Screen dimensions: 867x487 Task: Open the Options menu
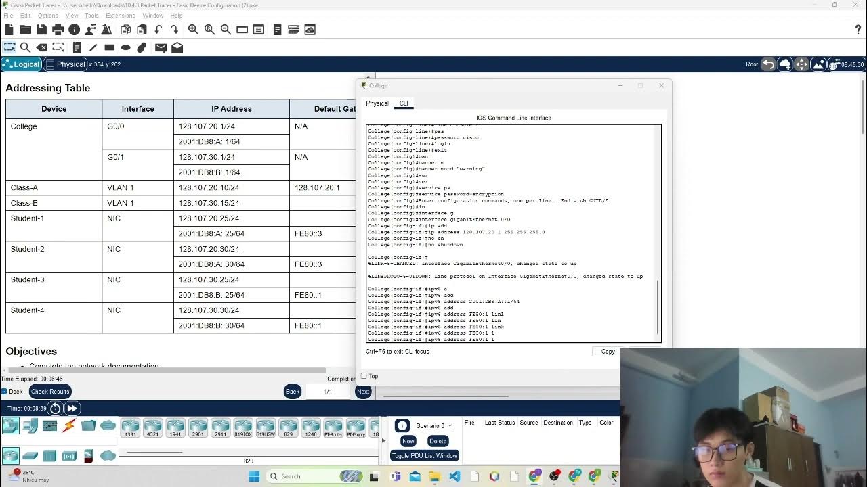coord(47,16)
